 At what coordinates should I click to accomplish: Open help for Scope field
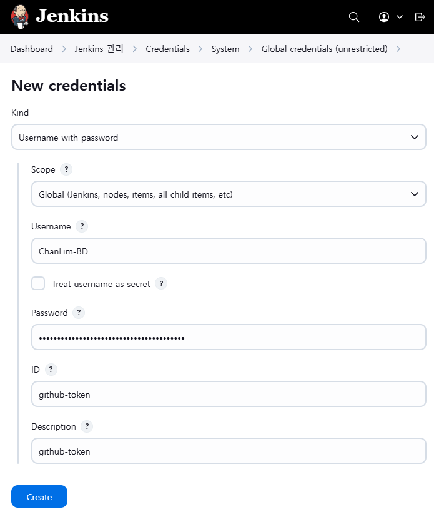point(66,169)
